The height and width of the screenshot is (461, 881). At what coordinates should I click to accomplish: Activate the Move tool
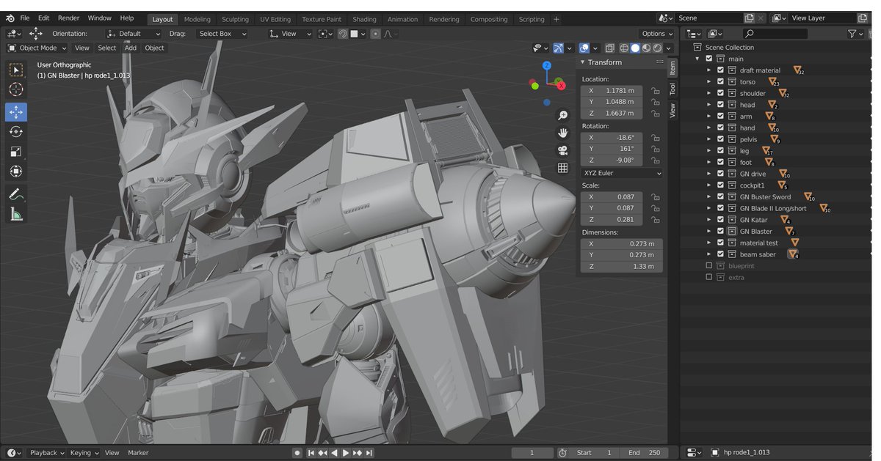point(16,112)
